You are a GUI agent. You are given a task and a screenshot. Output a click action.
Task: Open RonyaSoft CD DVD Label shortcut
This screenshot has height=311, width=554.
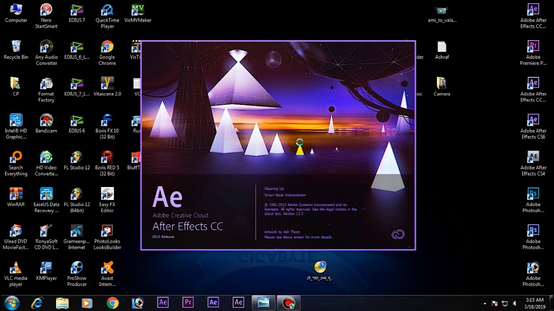tap(46, 238)
